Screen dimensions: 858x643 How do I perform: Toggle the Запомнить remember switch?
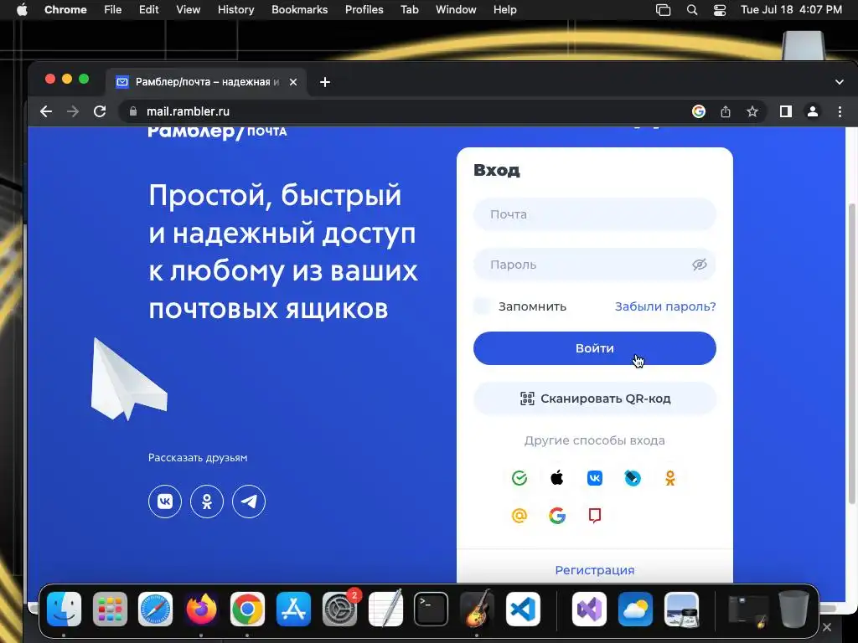tap(482, 306)
